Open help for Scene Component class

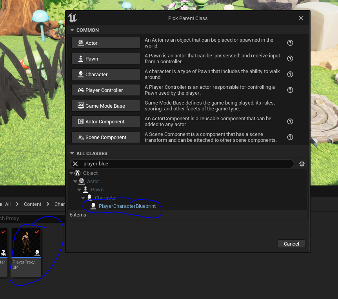[290, 137]
